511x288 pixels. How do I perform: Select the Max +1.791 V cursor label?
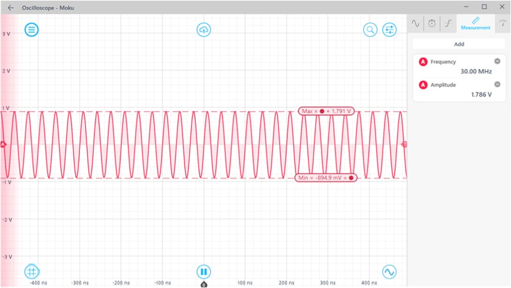pyautogui.click(x=326, y=111)
